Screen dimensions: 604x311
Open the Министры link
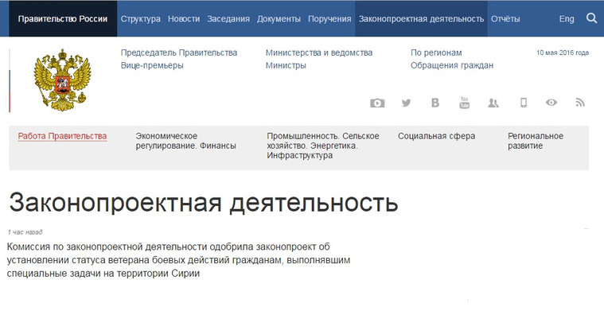coord(286,65)
